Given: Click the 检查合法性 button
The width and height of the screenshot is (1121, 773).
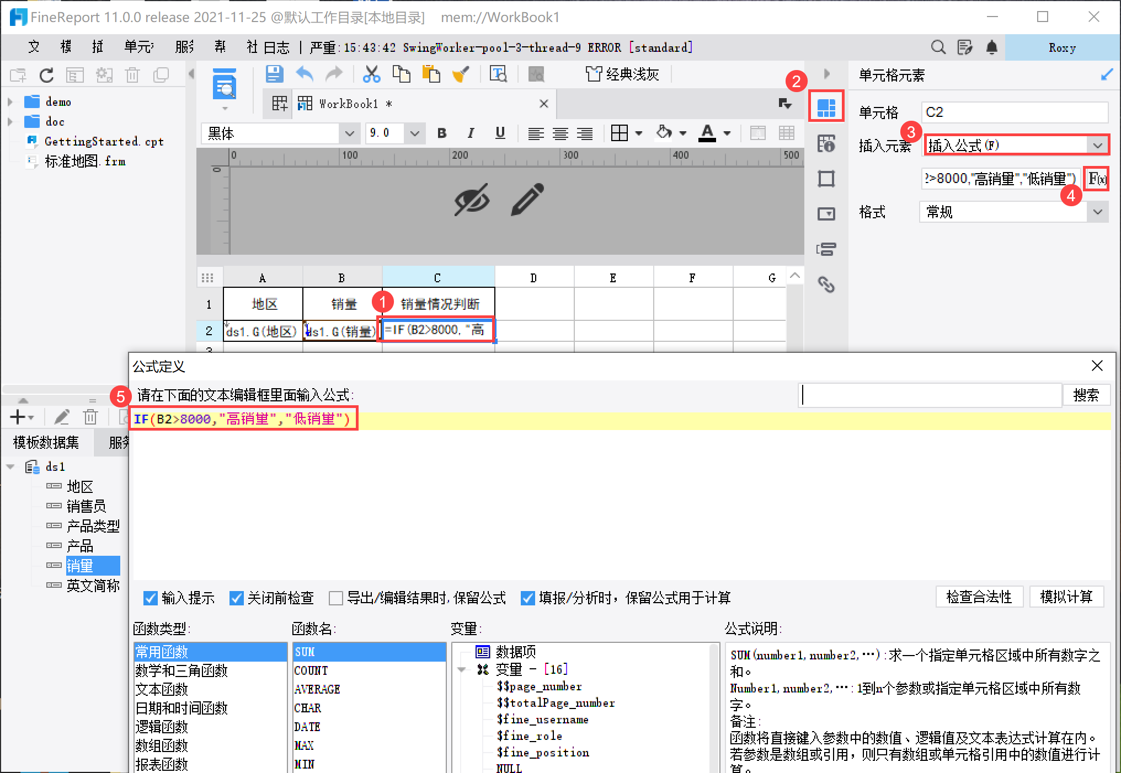Looking at the screenshot, I should click(979, 597).
